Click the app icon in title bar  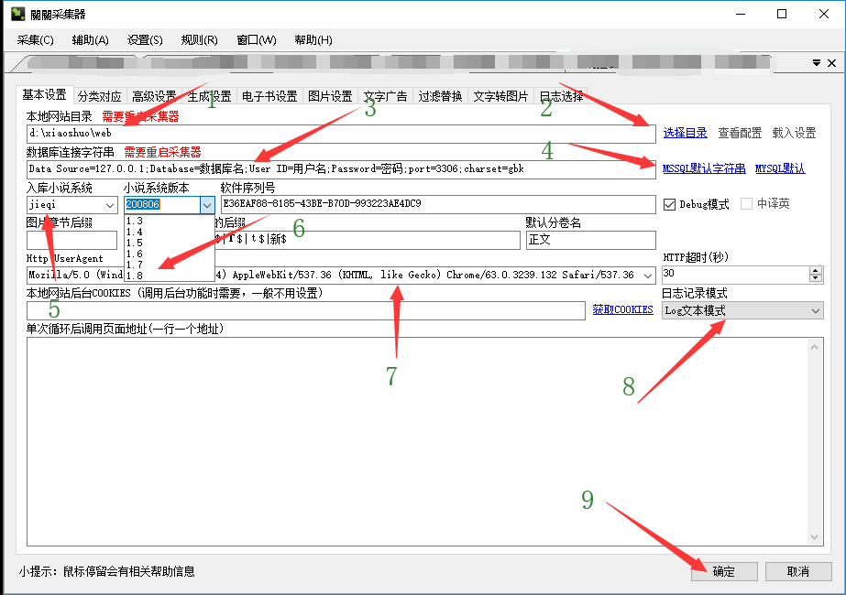coord(17,14)
